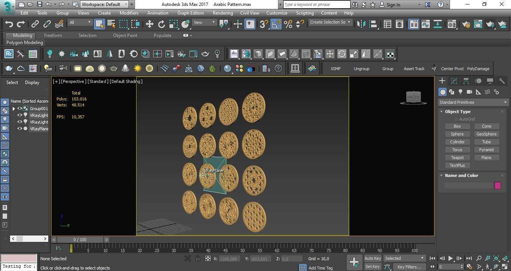Expand the Group001 tree node

[x=14, y=109]
